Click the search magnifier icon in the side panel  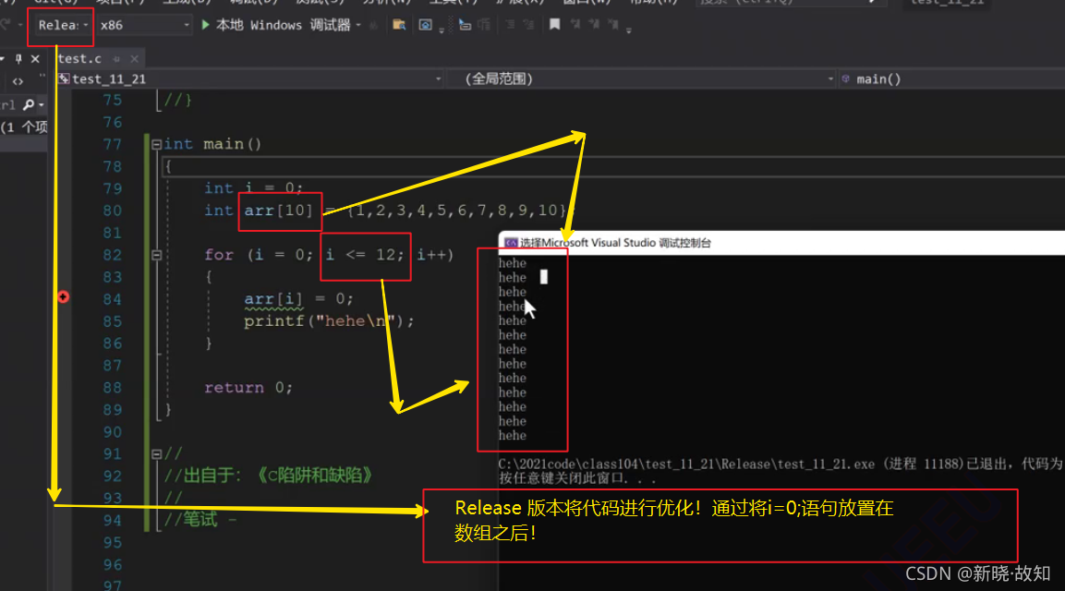click(29, 104)
